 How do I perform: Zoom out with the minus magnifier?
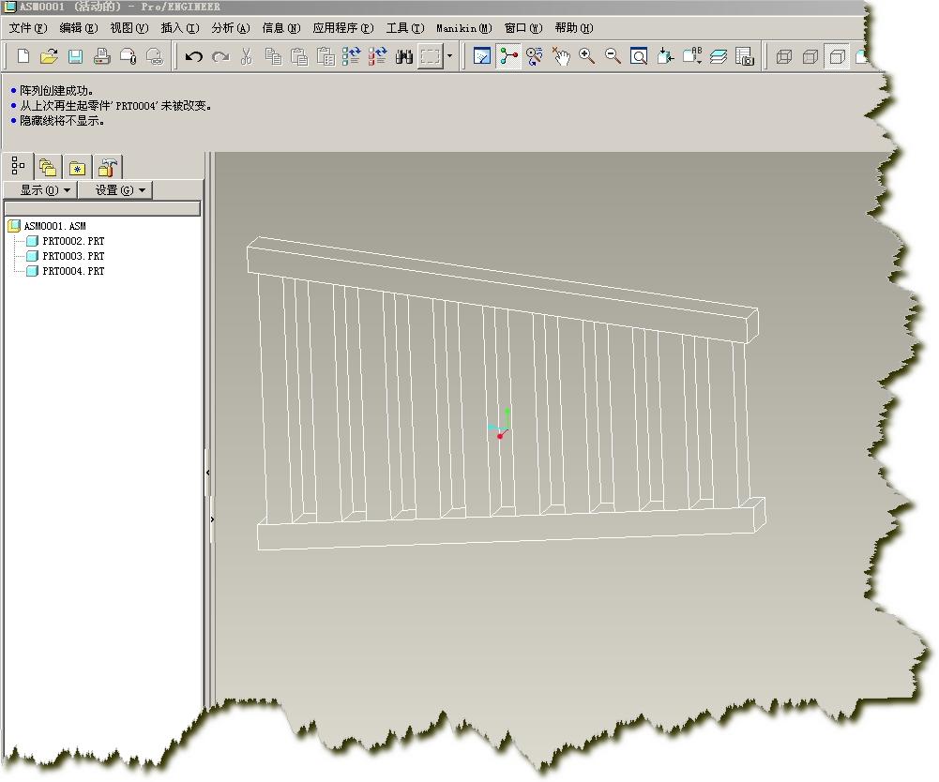tap(613, 57)
